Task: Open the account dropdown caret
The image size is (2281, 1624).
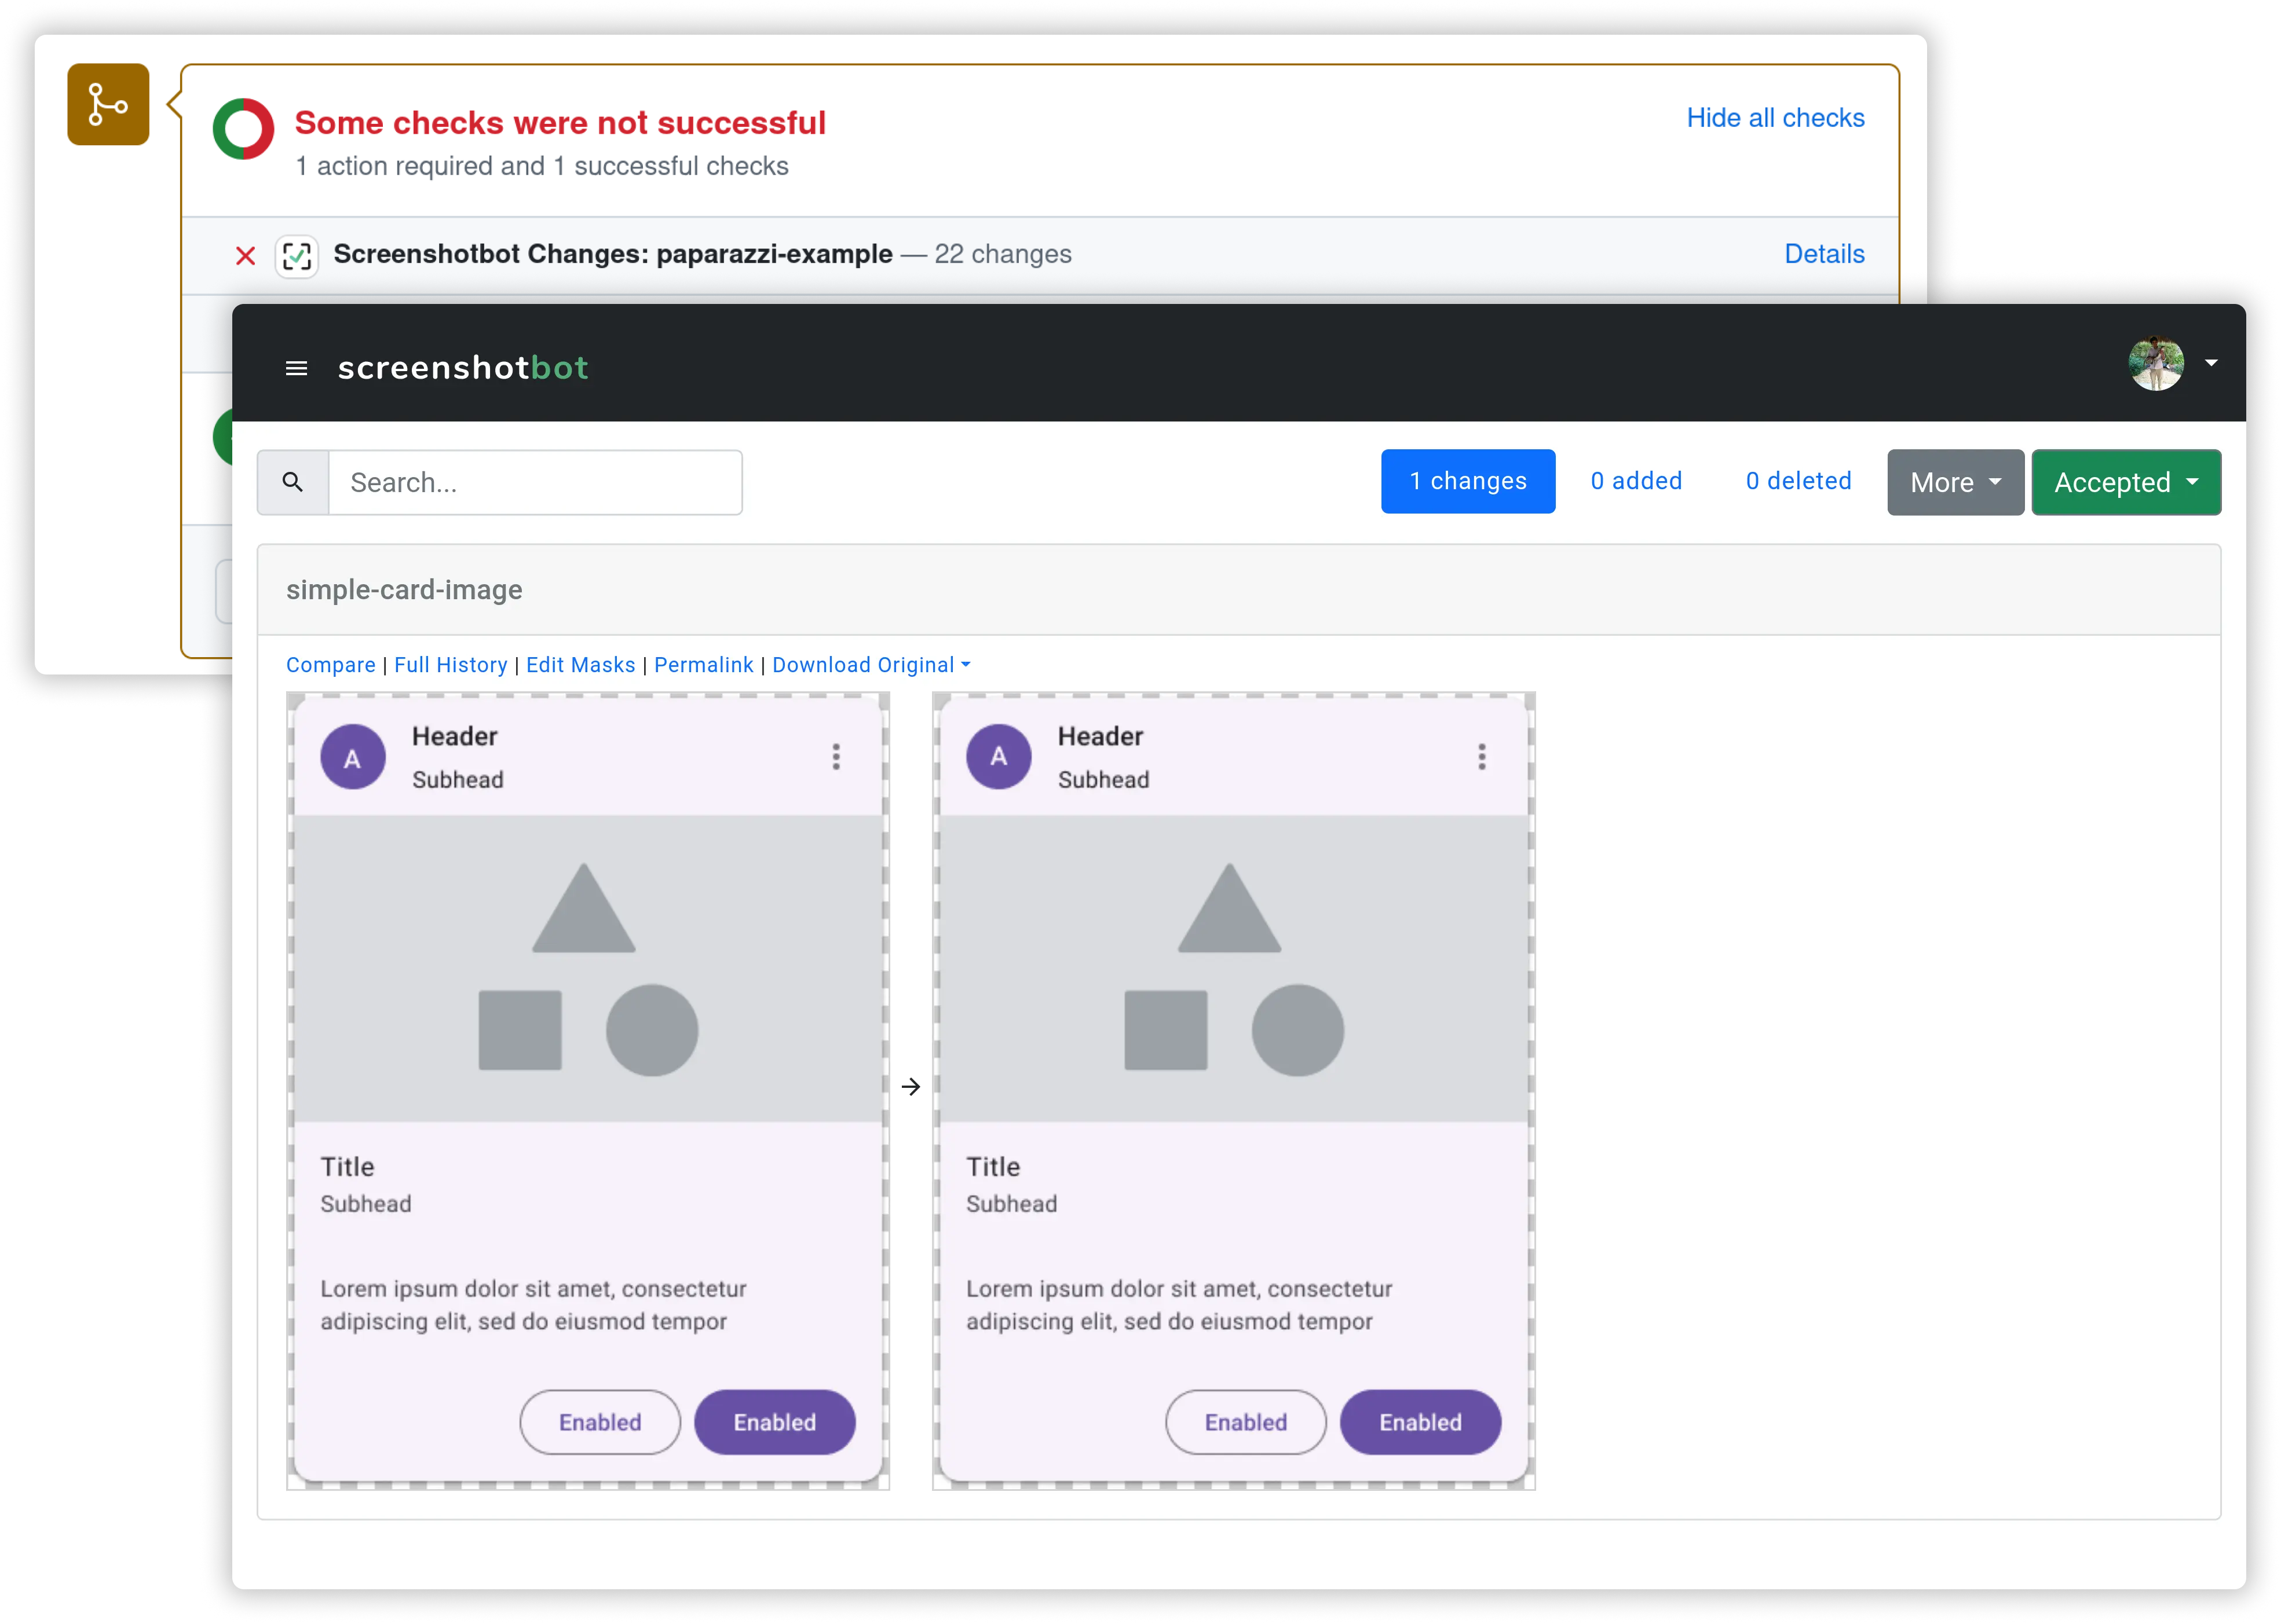Action: point(2211,364)
